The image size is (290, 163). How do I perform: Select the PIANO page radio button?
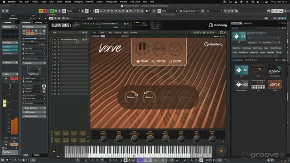(x=138, y=61)
